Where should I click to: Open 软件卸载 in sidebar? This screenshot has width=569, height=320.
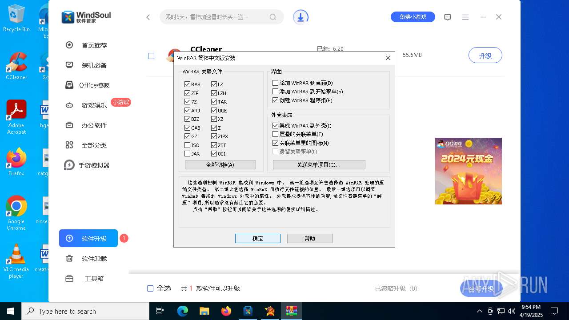pos(88,259)
